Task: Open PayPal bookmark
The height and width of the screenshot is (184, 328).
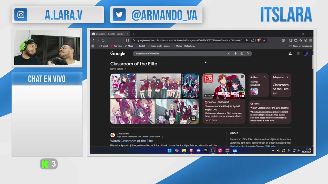Action: (x=140, y=46)
